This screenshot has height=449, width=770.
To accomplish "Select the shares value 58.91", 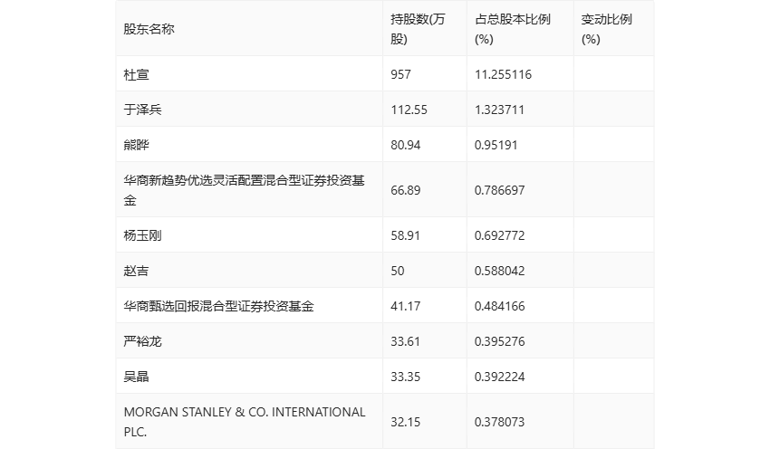I will (406, 235).
